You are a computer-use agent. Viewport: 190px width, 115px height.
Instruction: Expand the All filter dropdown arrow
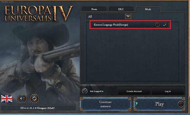pyautogui.click(x=128, y=16)
